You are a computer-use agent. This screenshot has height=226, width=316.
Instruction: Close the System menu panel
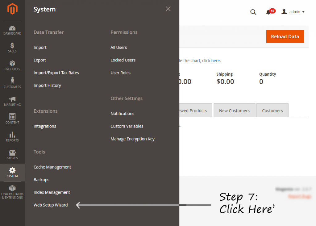pyautogui.click(x=168, y=9)
